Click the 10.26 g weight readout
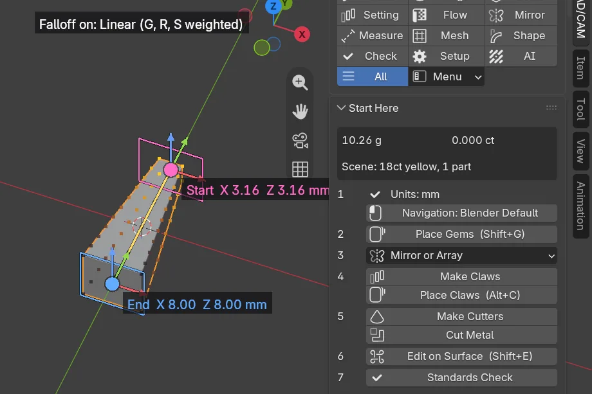592x394 pixels. [x=362, y=140]
